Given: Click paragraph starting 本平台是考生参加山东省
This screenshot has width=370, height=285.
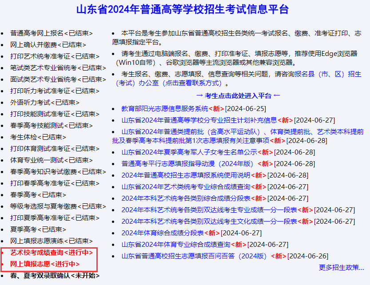Looking at the screenshot, I should point(237,38).
